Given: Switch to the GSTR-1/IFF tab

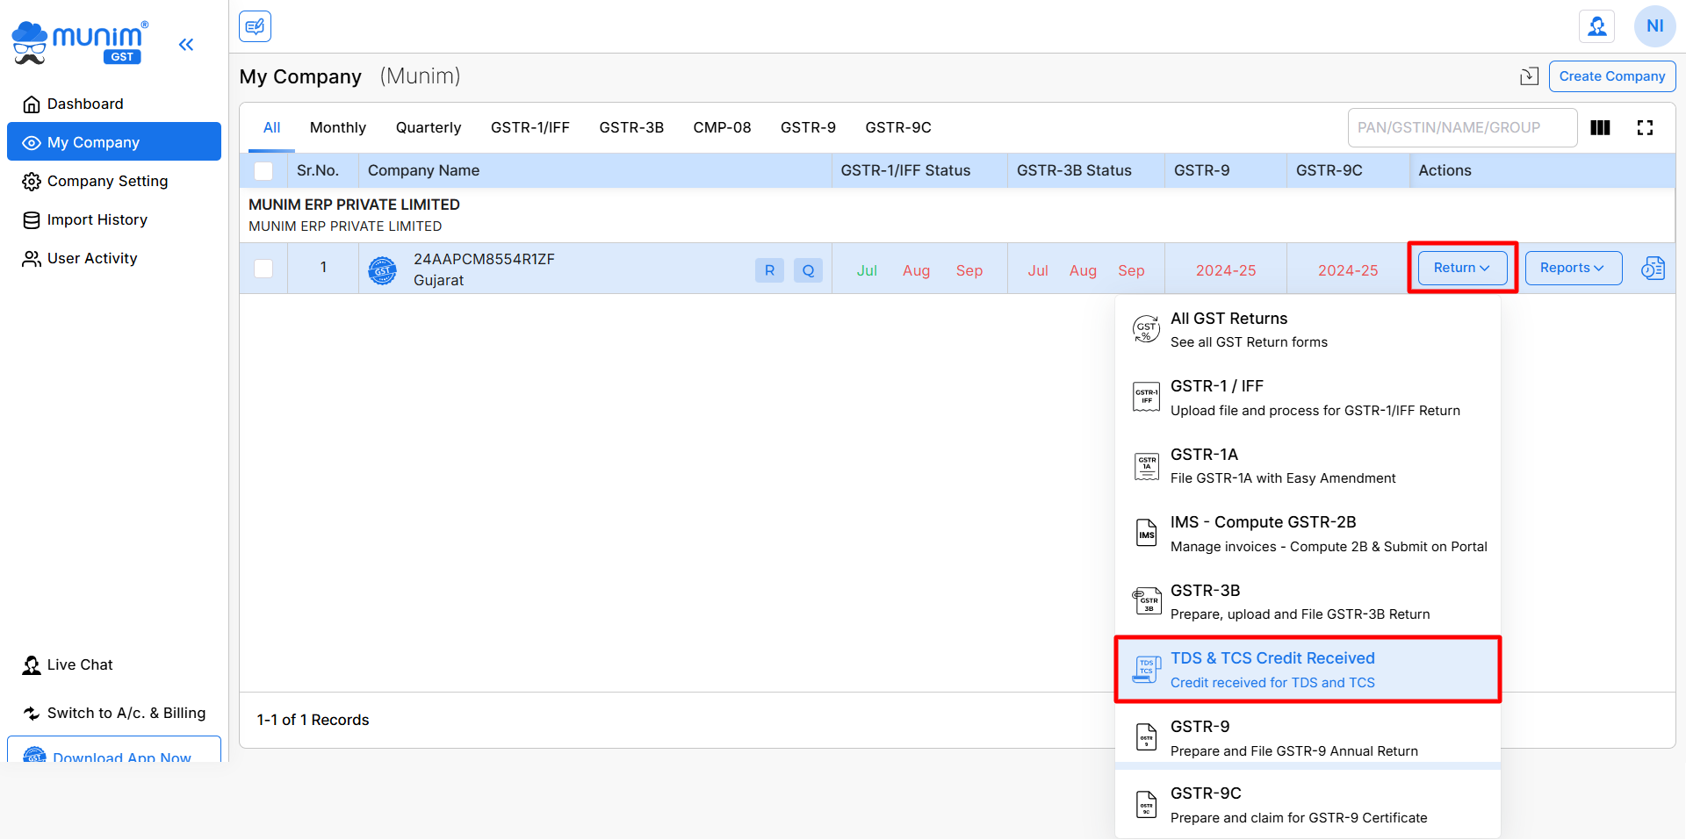Looking at the screenshot, I should click(x=530, y=127).
